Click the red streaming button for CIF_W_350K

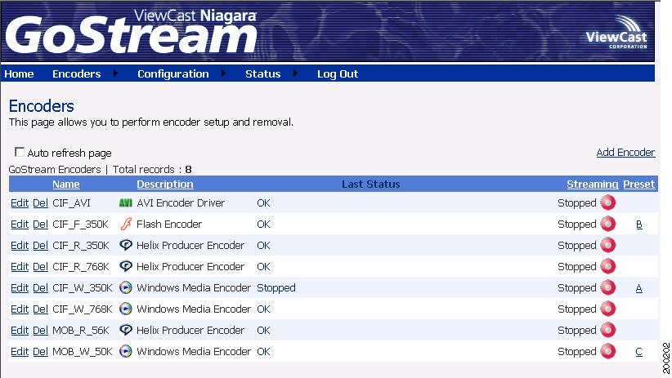point(608,287)
